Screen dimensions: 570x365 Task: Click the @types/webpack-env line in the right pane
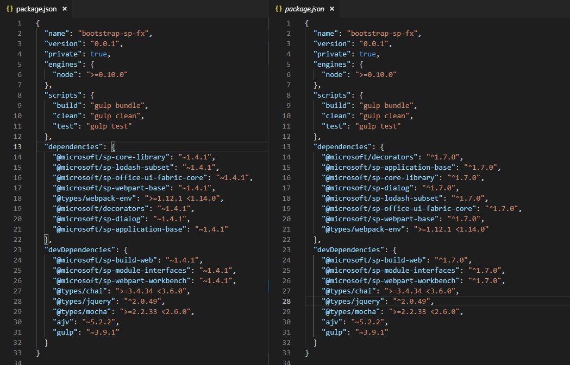point(405,229)
